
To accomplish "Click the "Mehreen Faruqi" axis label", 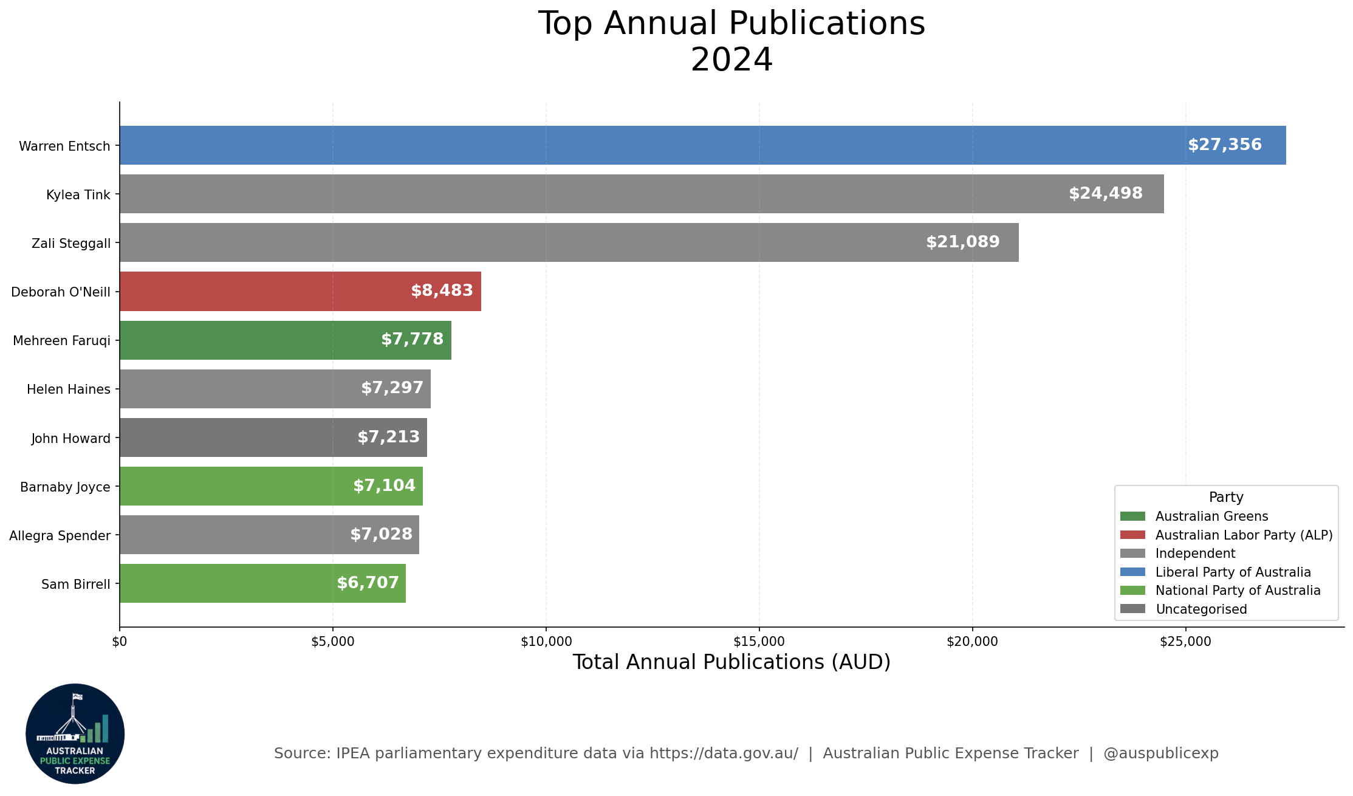I will tap(62, 341).
